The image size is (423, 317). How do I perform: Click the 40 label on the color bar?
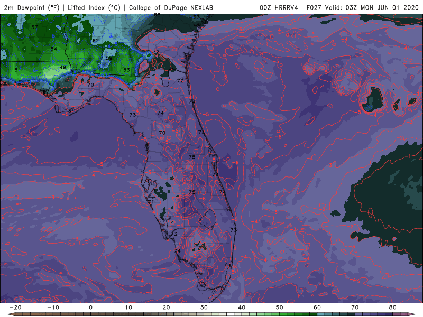pyautogui.click(x=242, y=307)
